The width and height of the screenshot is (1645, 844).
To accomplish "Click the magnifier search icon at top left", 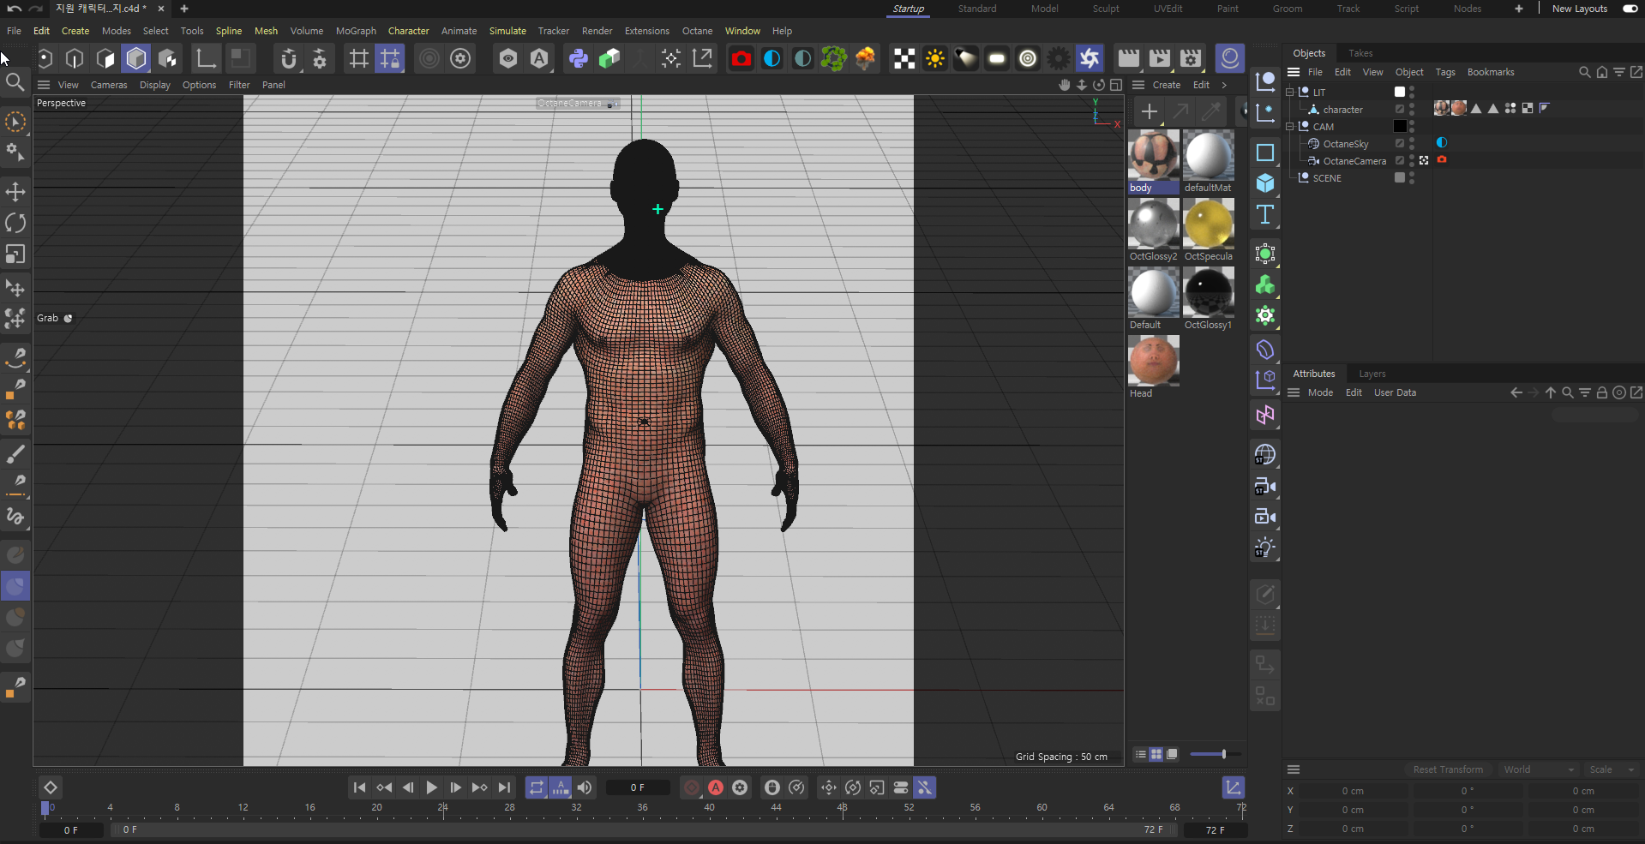I will [15, 82].
